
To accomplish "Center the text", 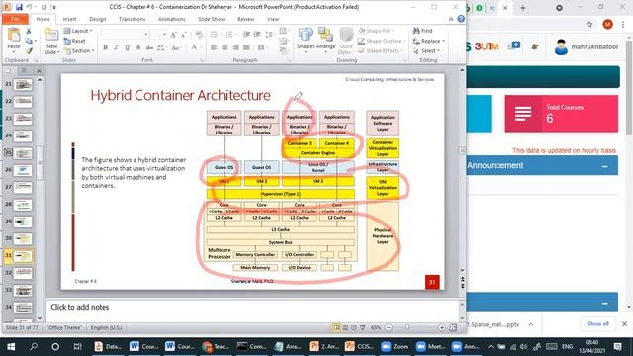I will click(225, 48).
